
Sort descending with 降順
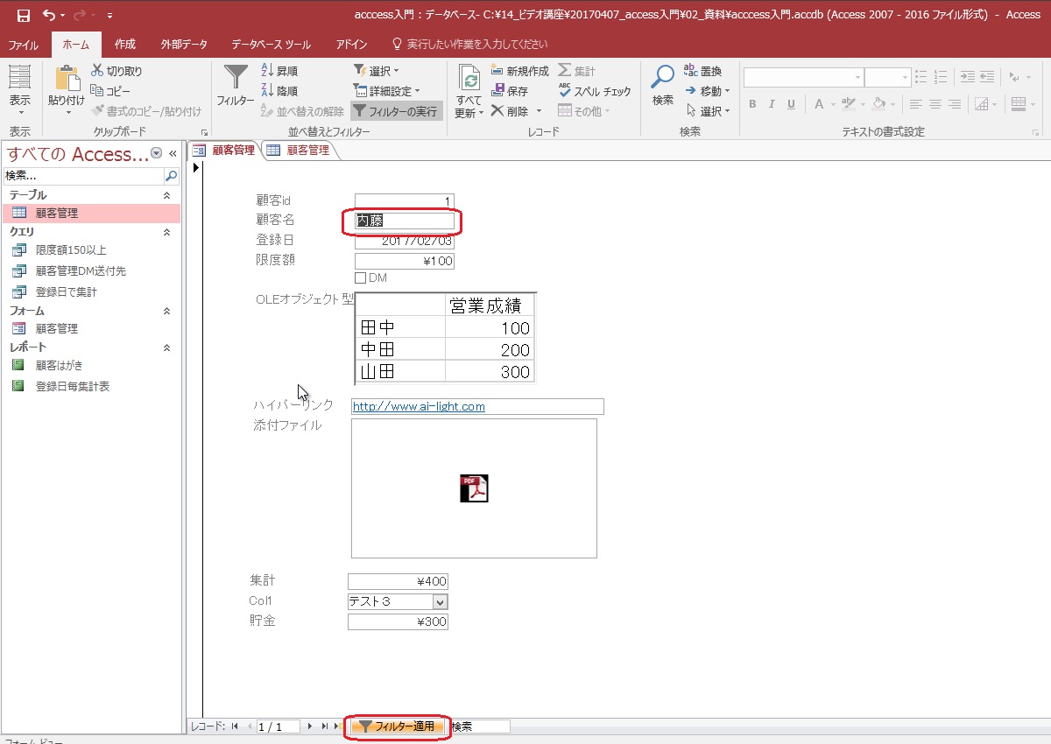(280, 91)
